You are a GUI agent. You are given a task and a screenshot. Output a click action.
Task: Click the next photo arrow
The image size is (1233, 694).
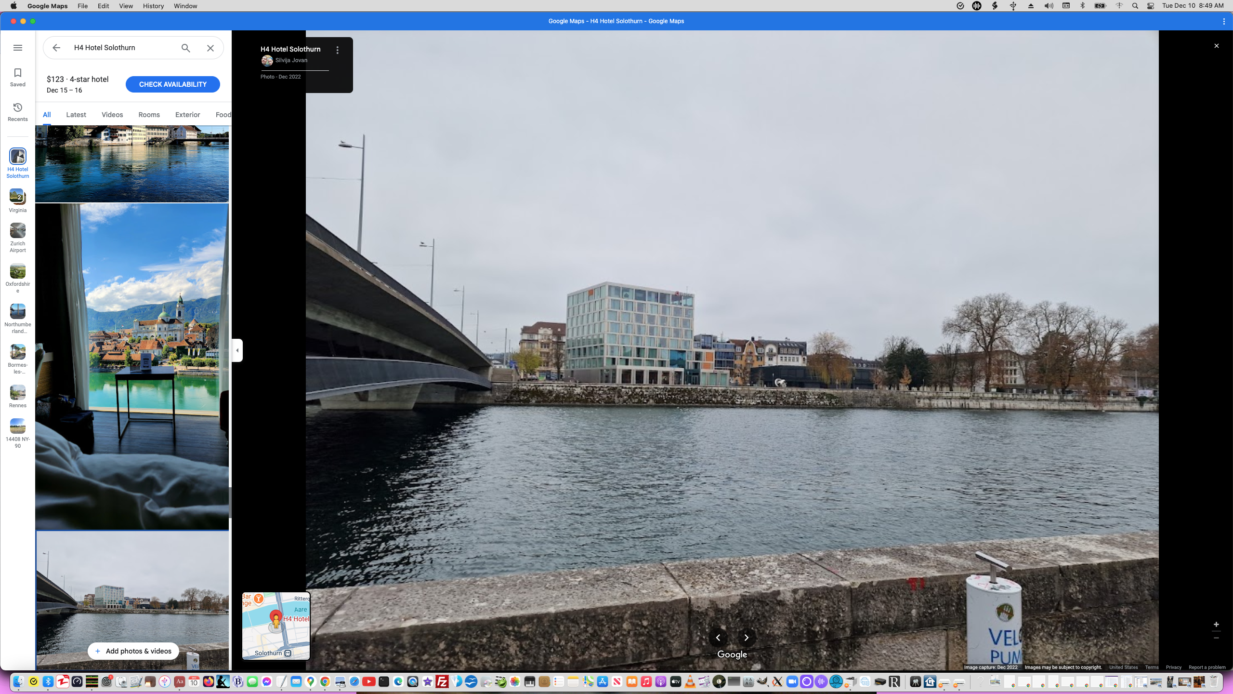pyautogui.click(x=747, y=638)
